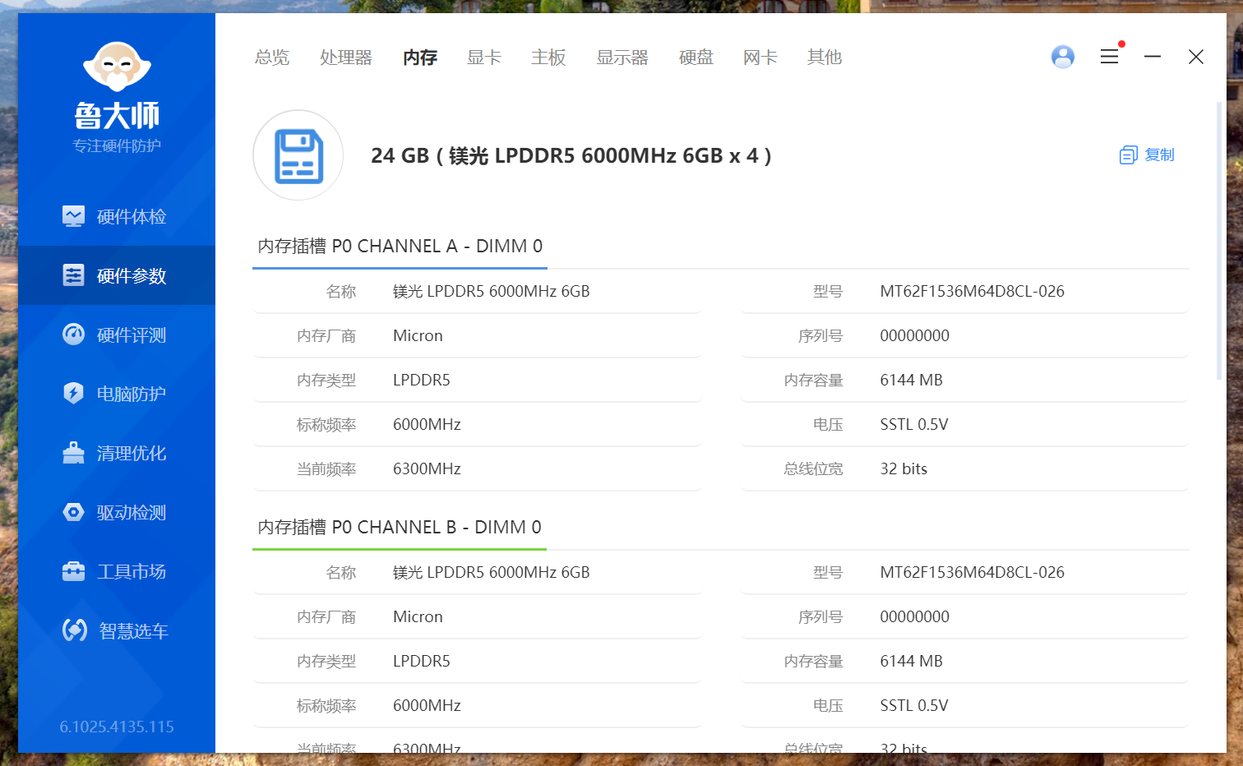Screen dimensions: 1243x766
Task: Switch to the 其他 tab
Action: coord(825,58)
